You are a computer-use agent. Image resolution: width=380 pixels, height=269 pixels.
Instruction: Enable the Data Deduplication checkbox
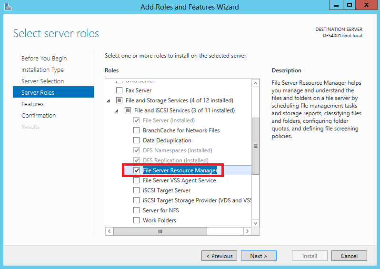coord(137,140)
